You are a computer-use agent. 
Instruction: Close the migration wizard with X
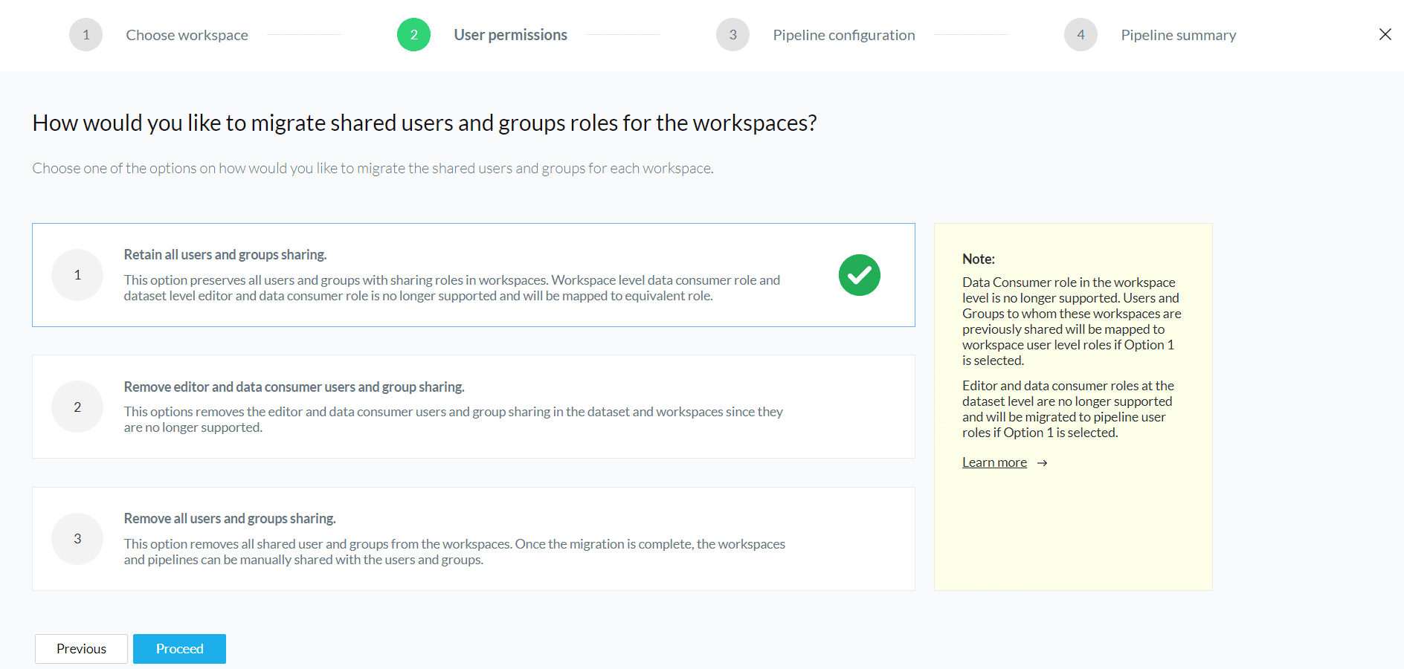point(1385,34)
